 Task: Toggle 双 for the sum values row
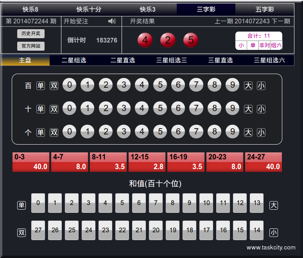22,233
